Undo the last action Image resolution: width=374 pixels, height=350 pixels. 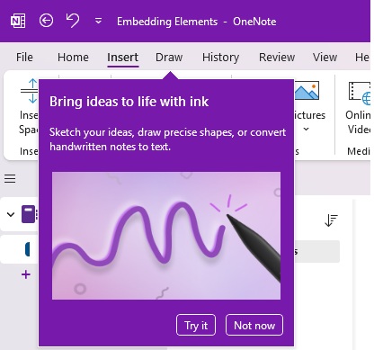[x=73, y=21]
